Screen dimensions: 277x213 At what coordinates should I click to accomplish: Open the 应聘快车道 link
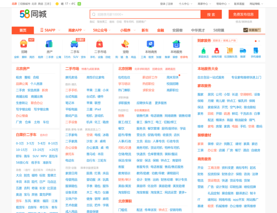[144, 103]
